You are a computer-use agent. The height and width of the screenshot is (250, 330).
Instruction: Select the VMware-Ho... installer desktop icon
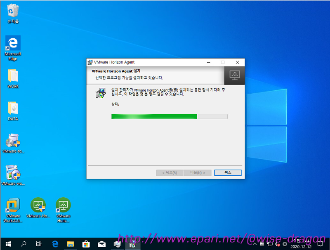tap(38, 208)
